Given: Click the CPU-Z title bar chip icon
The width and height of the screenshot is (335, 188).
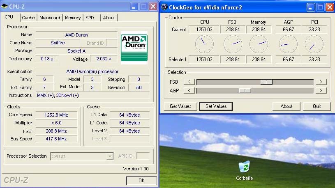Looking at the screenshot, I should point(4,7).
